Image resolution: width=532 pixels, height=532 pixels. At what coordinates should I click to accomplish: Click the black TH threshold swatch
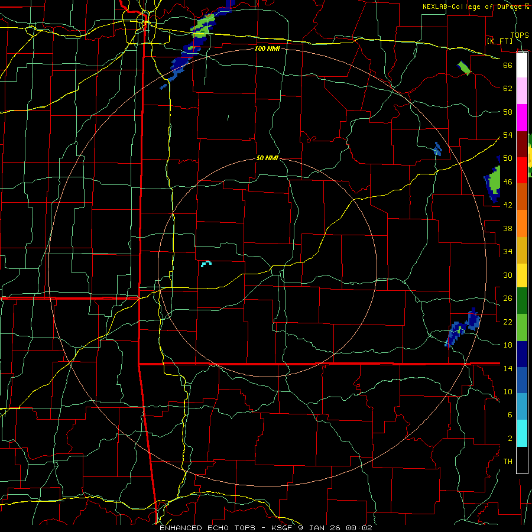click(522, 460)
